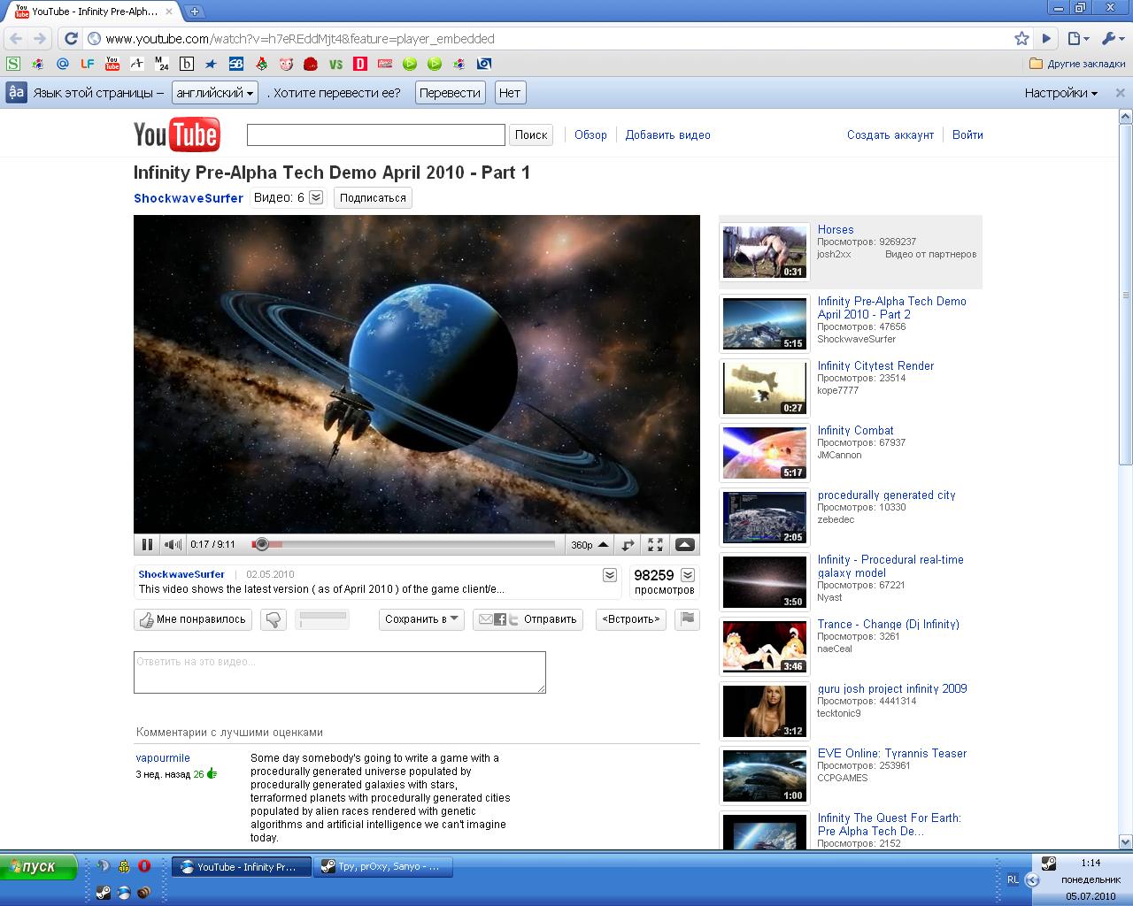Open the Сохранить в dropdown

(x=421, y=619)
